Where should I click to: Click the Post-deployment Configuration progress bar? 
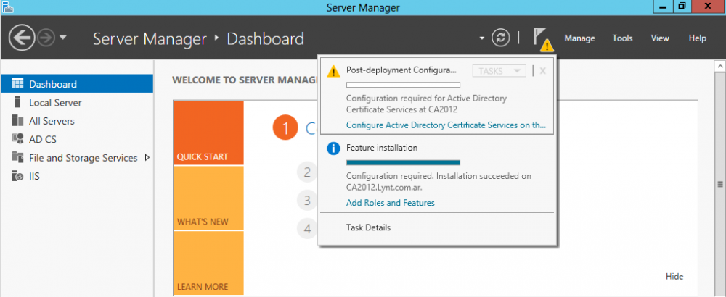403,85
